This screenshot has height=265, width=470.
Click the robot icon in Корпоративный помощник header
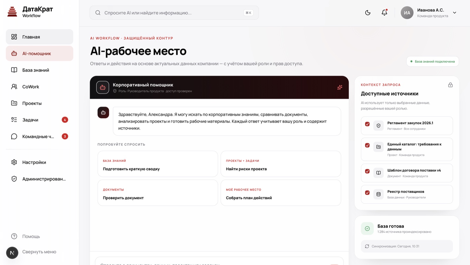pos(103,87)
